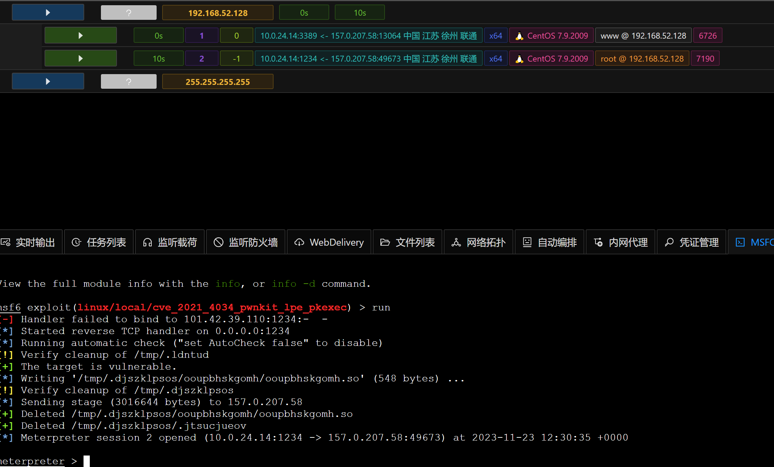Click the question mark tag beside 255.255.255.255
This screenshot has height=467, width=774.
tap(129, 82)
